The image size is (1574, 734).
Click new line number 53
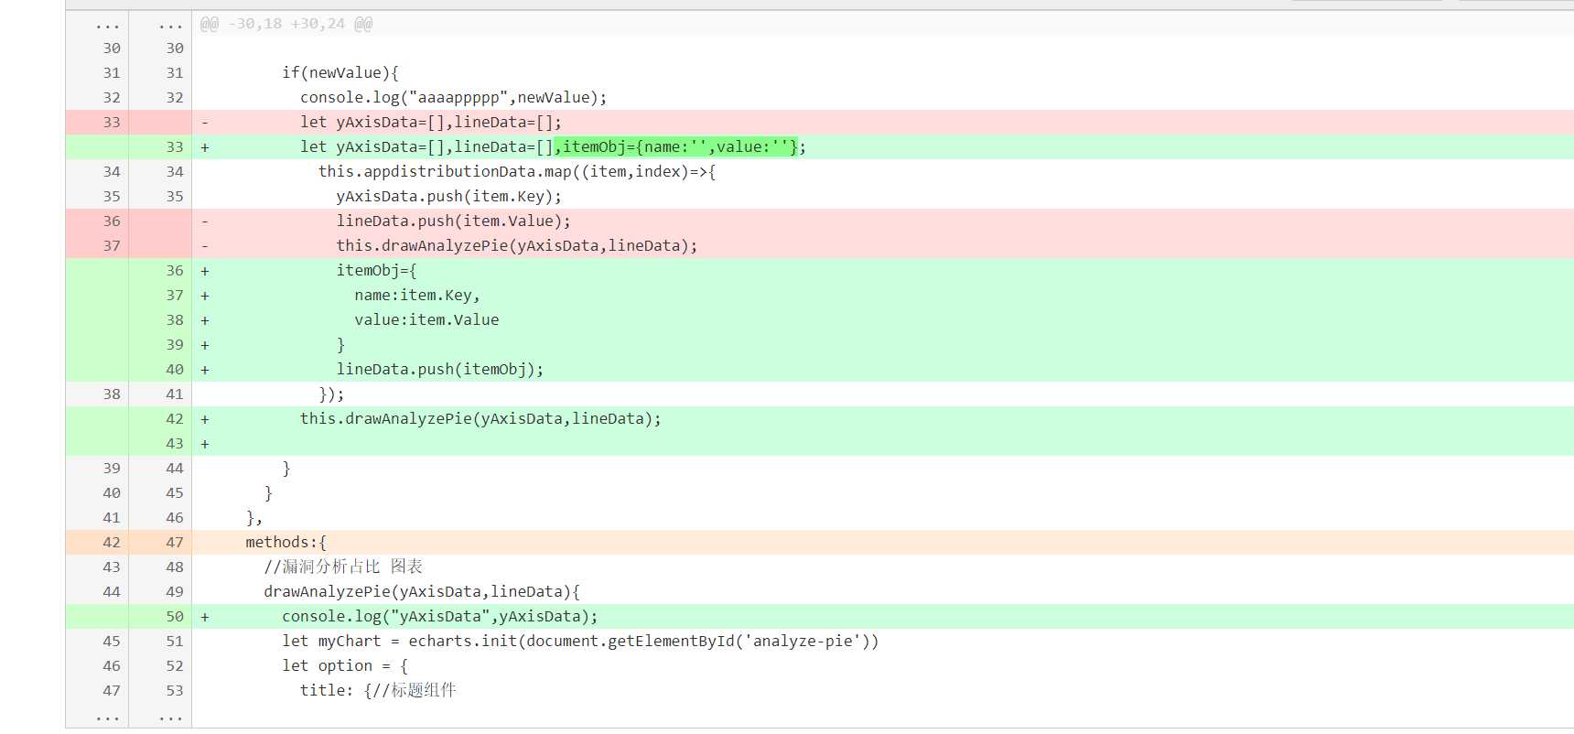click(x=175, y=690)
